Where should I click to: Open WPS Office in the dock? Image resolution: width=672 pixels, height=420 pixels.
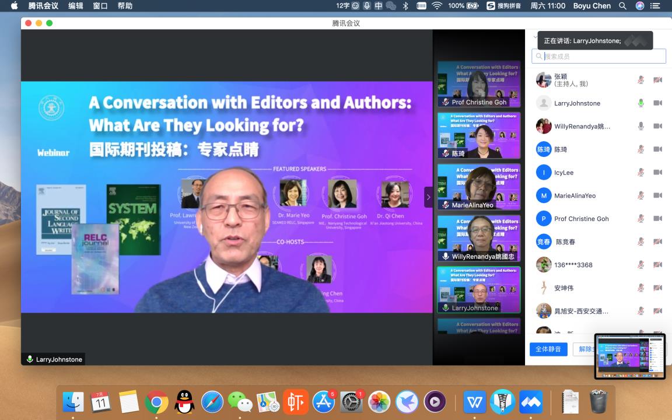[474, 402]
